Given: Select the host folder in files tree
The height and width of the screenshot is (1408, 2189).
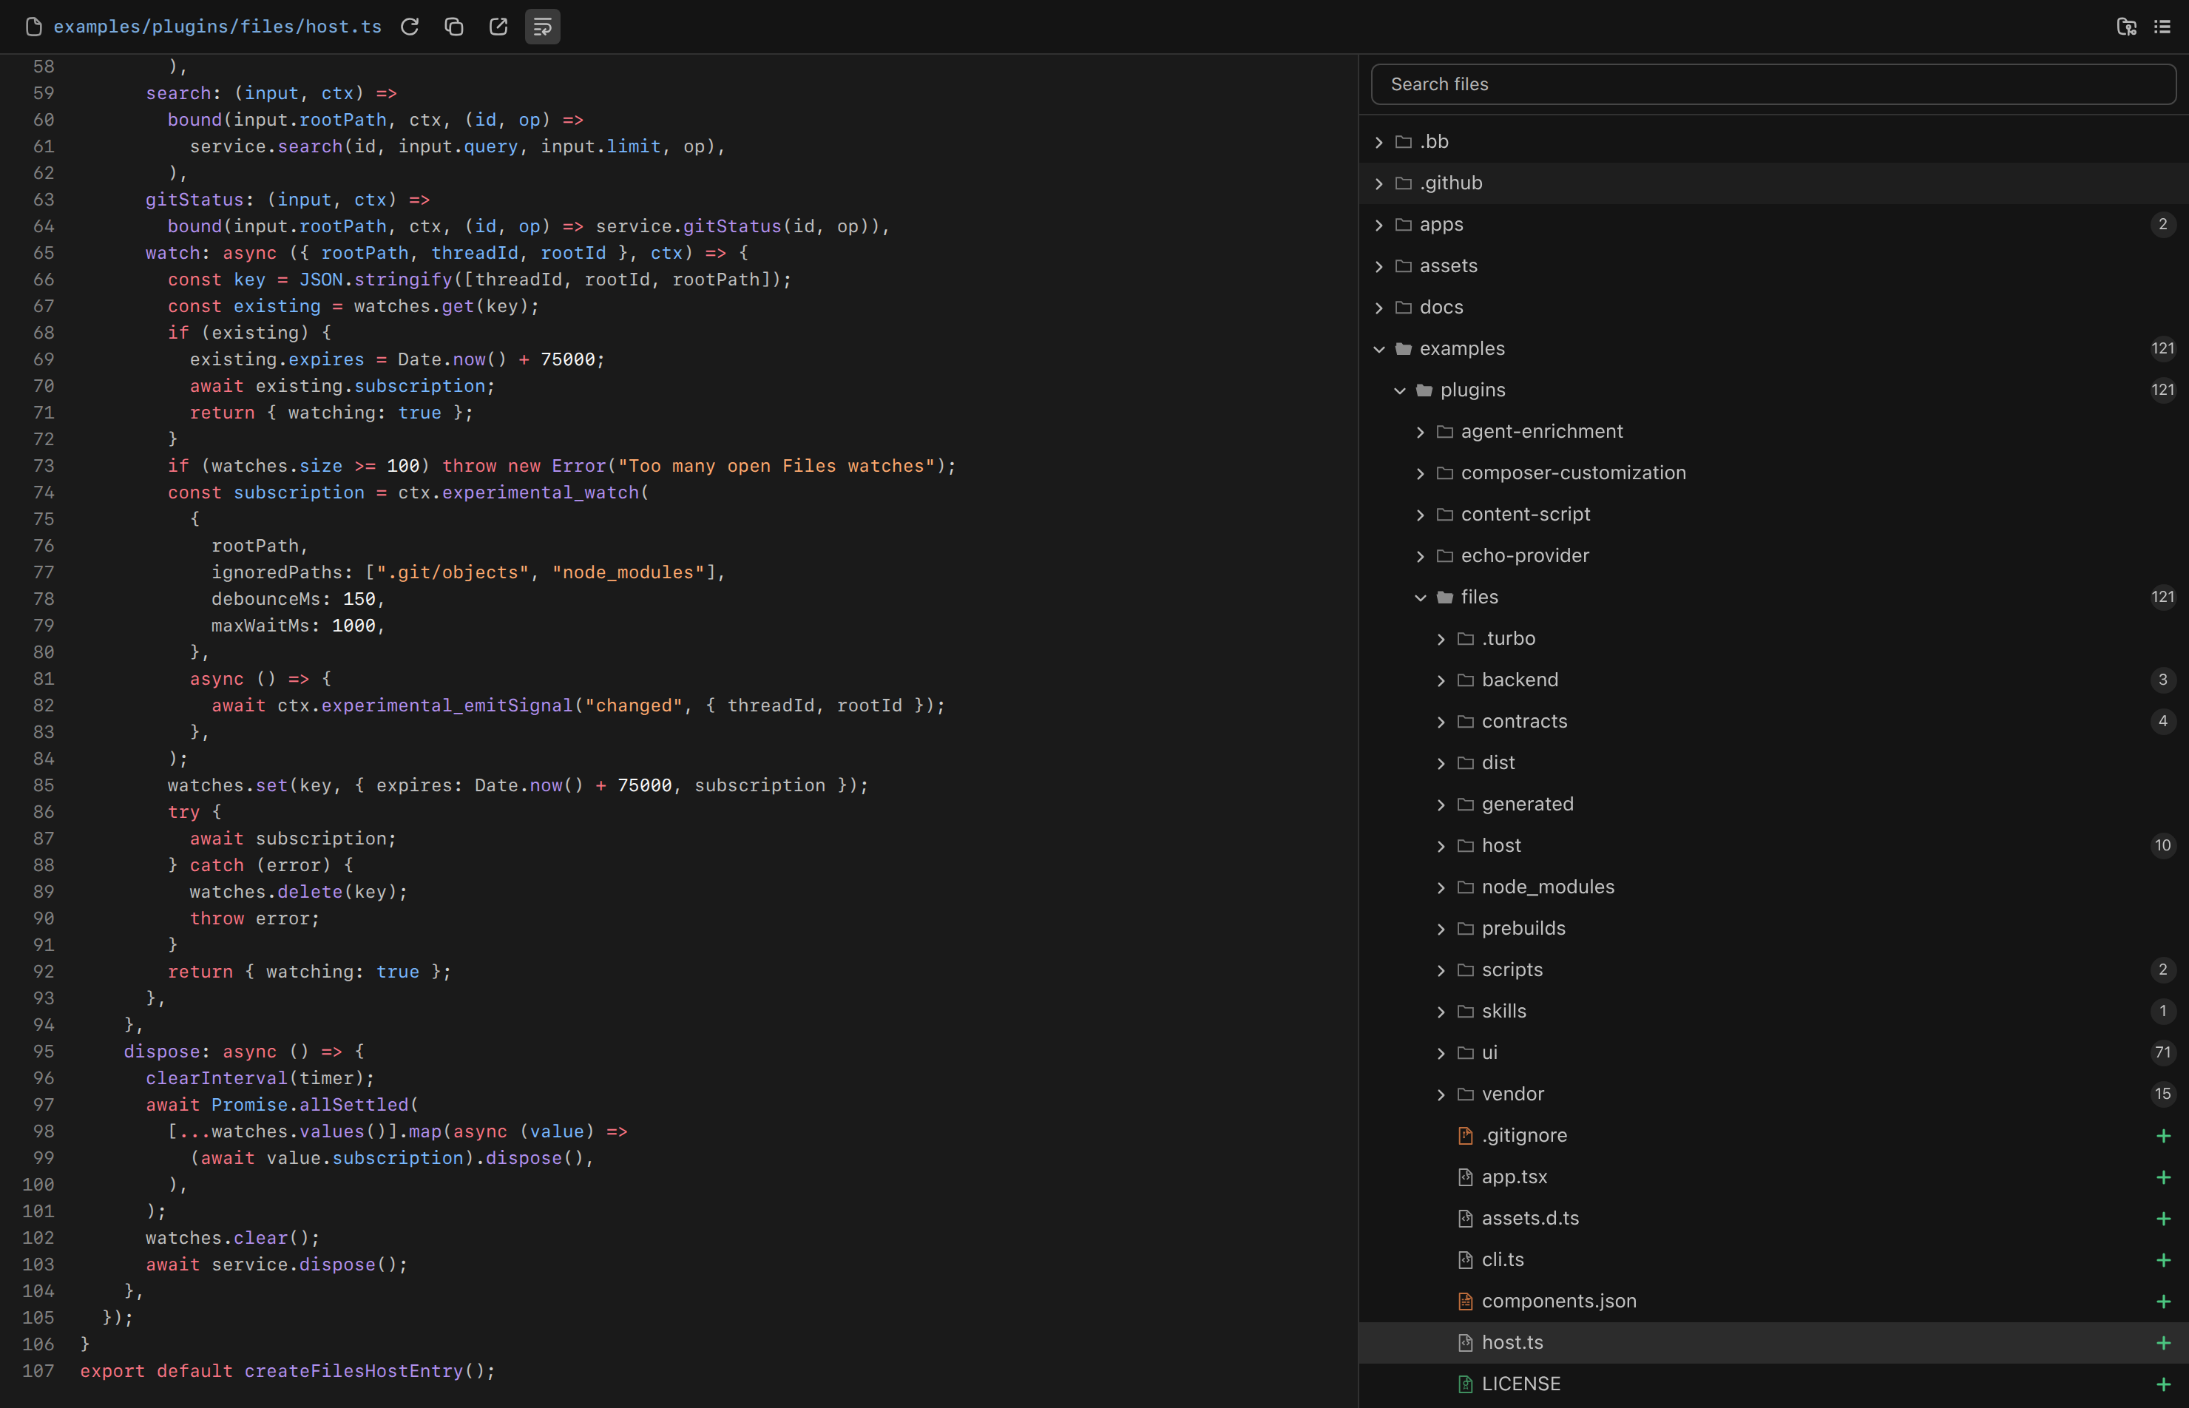Looking at the screenshot, I should coord(1774,846).
